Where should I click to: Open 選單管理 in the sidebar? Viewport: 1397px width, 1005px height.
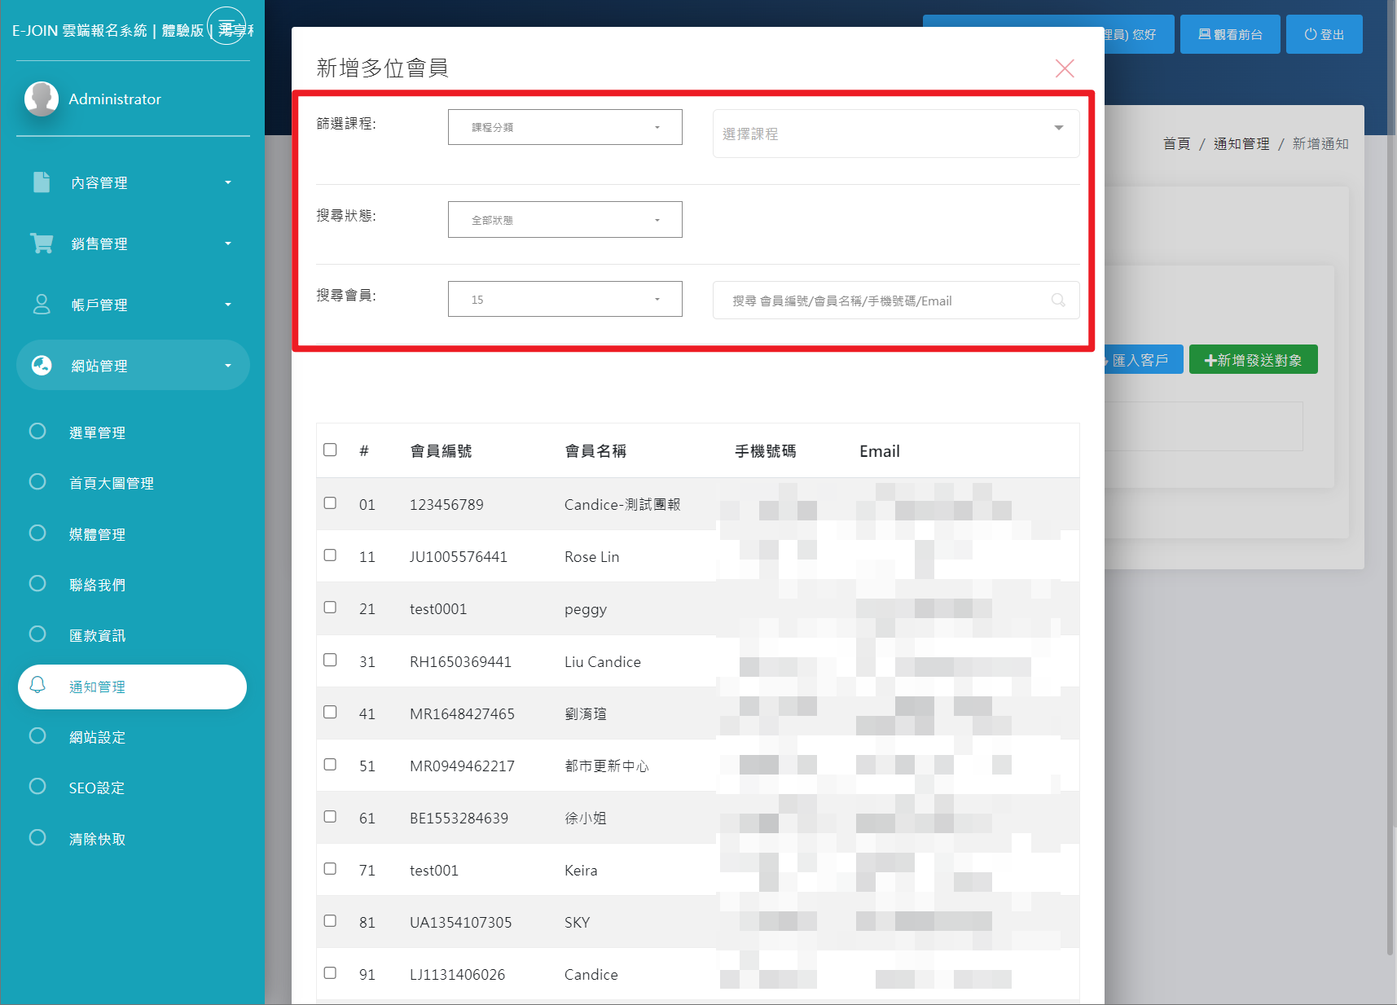click(97, 432)
